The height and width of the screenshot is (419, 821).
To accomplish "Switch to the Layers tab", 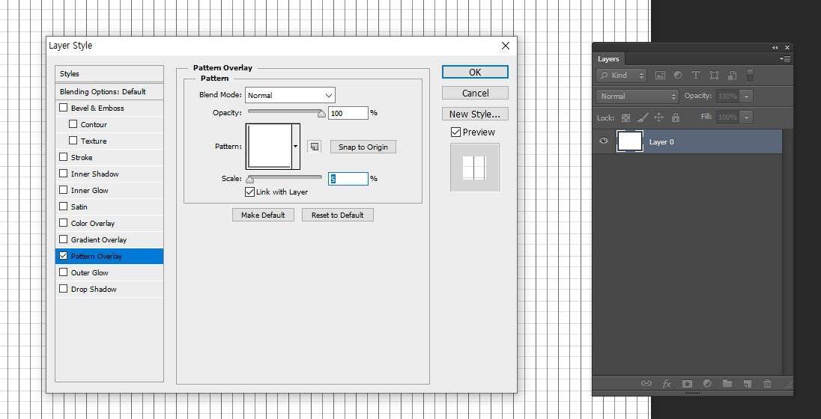I will (608, 59).
